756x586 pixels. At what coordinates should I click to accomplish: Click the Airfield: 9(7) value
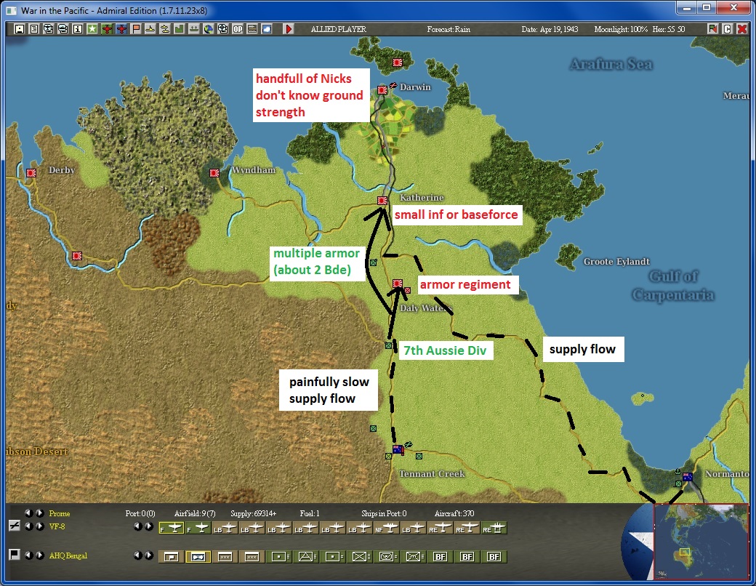pos(195,513)
